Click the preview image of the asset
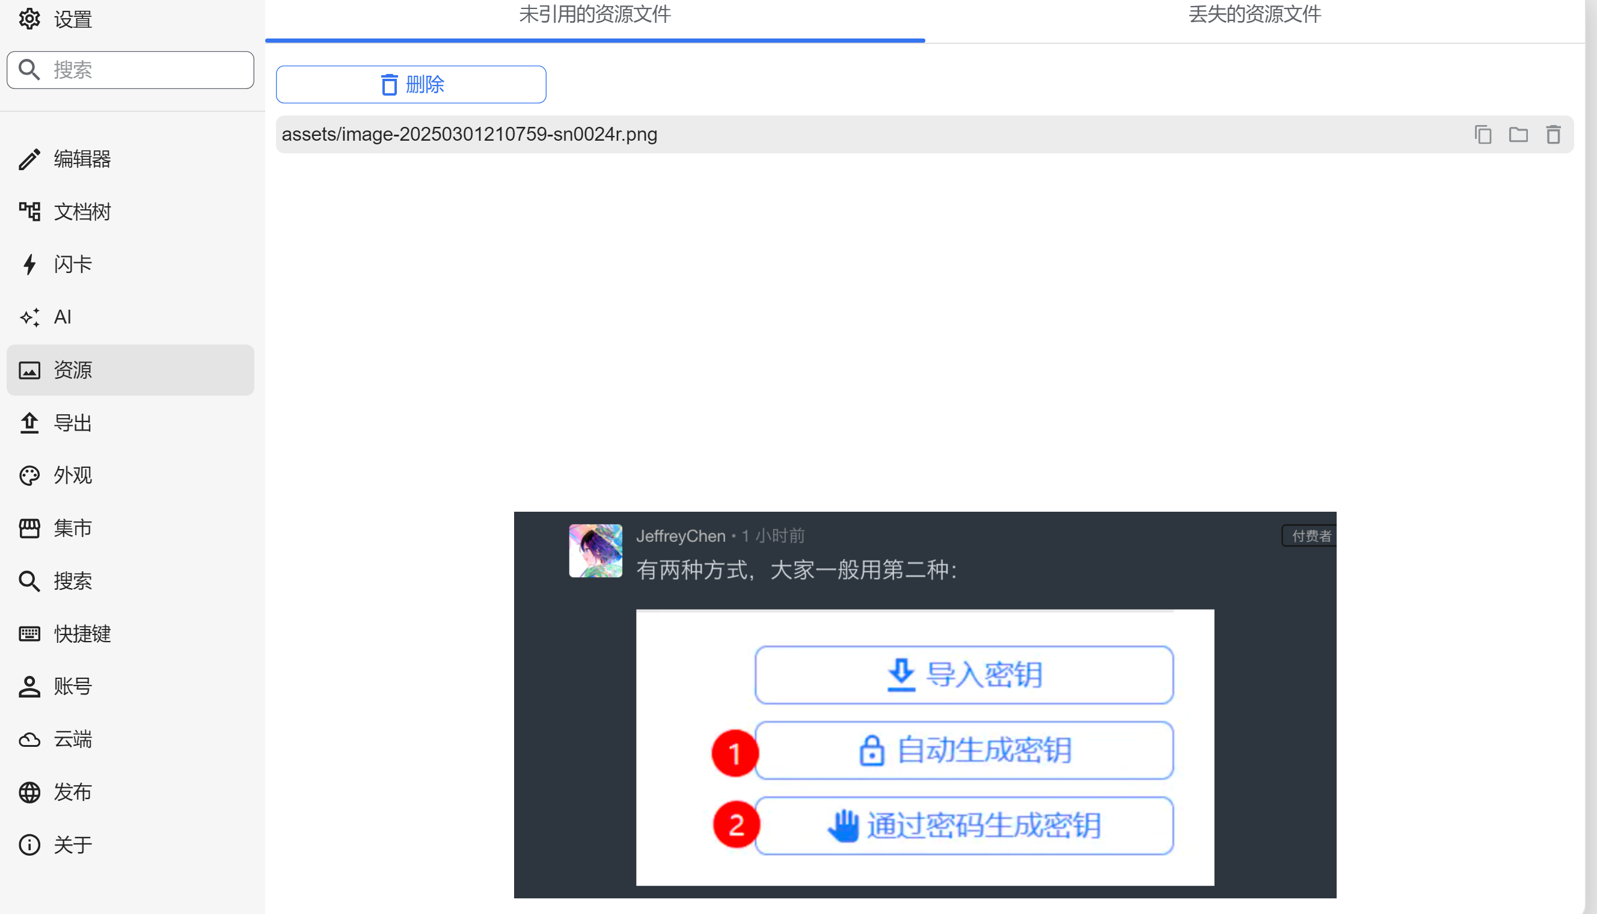This screenshot has width=1597, height=914. tap(924, 704)
